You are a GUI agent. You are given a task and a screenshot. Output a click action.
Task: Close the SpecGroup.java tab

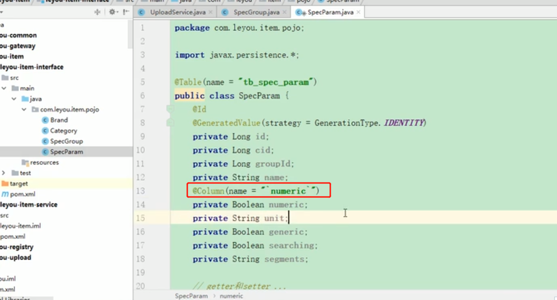click(x=285, y=12)
